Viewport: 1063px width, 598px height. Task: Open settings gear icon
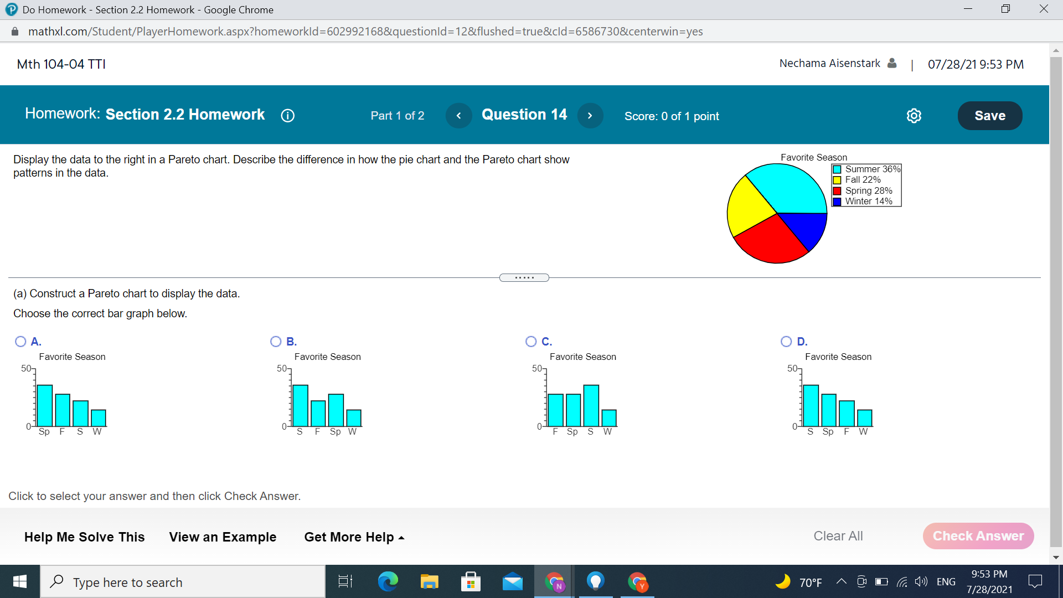pyautogui.click(x=914, y=116)
